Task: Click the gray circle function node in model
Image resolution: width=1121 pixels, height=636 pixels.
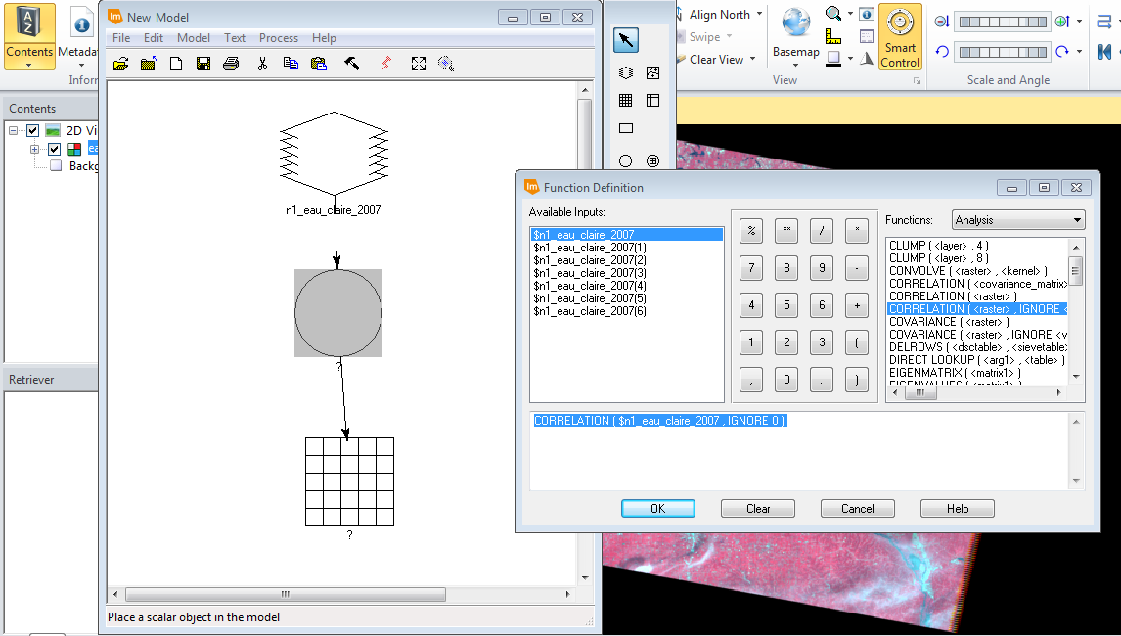Action: click(x=338, y=313)
